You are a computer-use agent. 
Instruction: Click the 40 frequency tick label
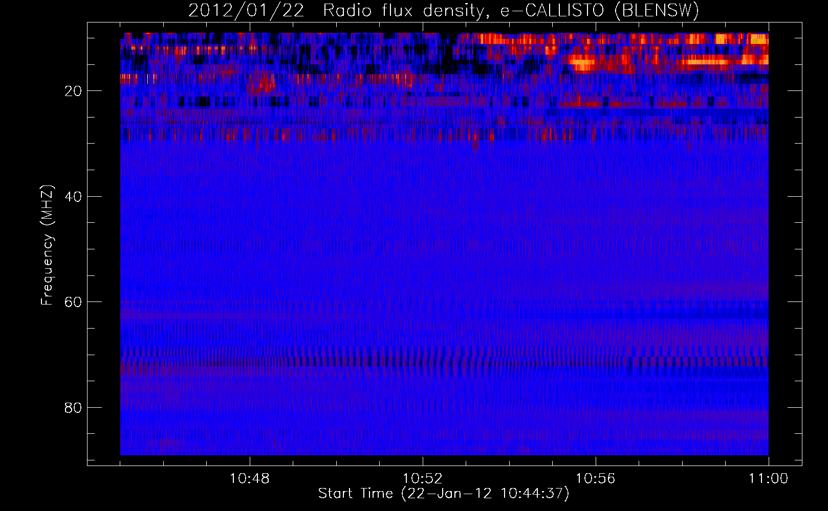(x=74, y=197)
